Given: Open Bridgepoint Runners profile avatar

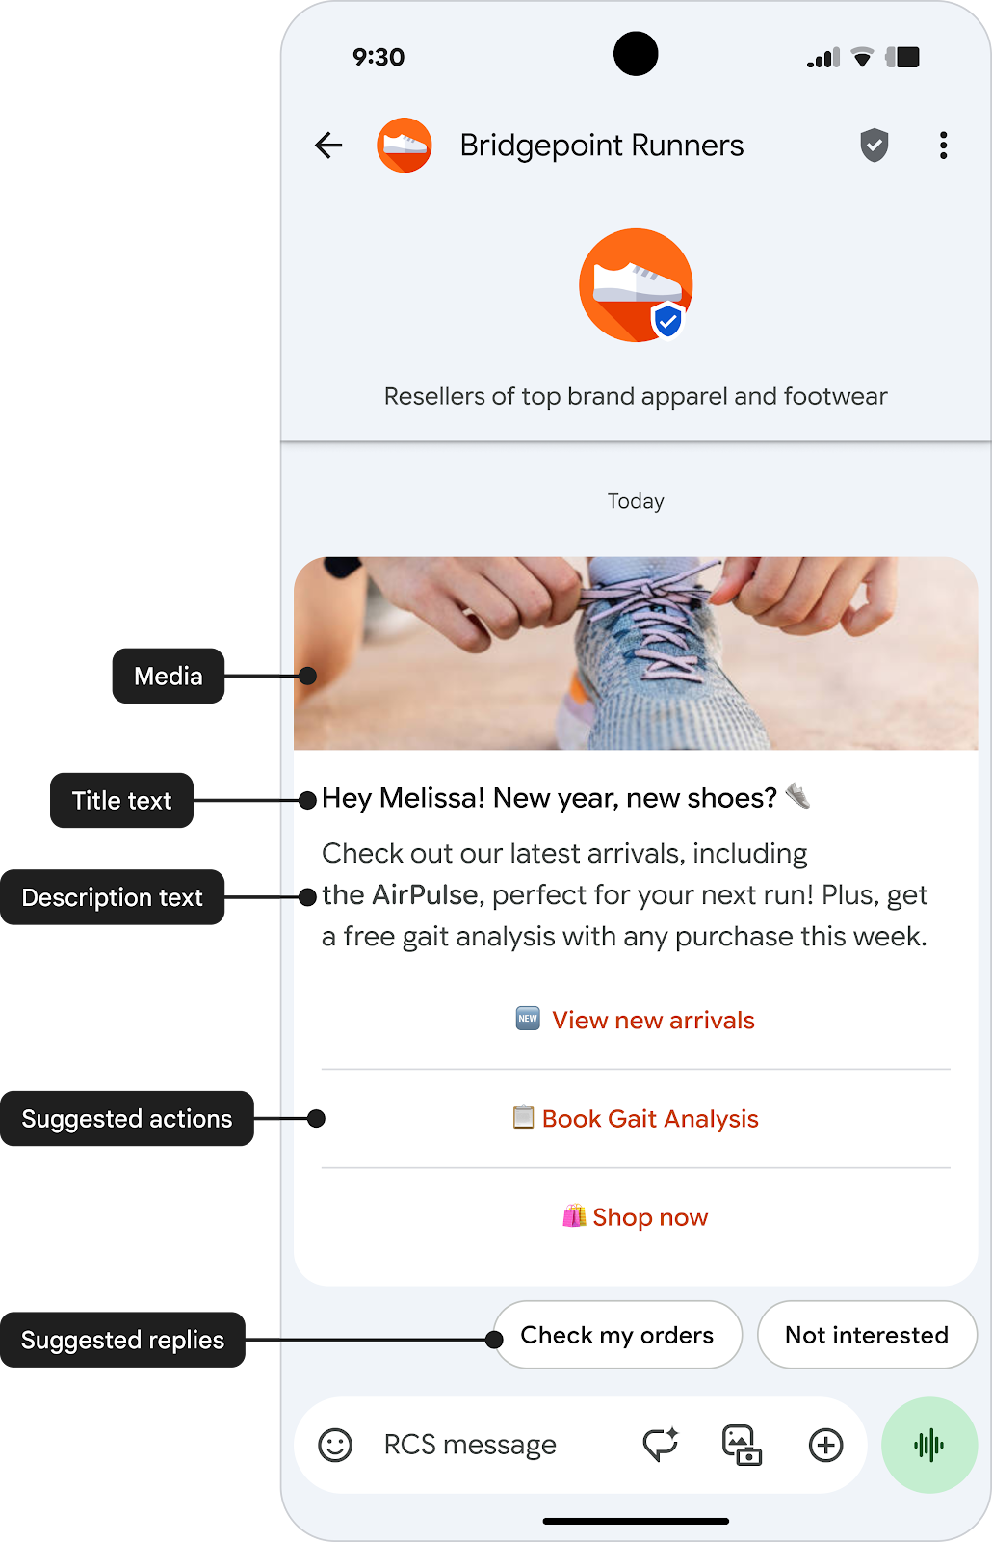Looking at the screenshot, I should pos(405,145).
